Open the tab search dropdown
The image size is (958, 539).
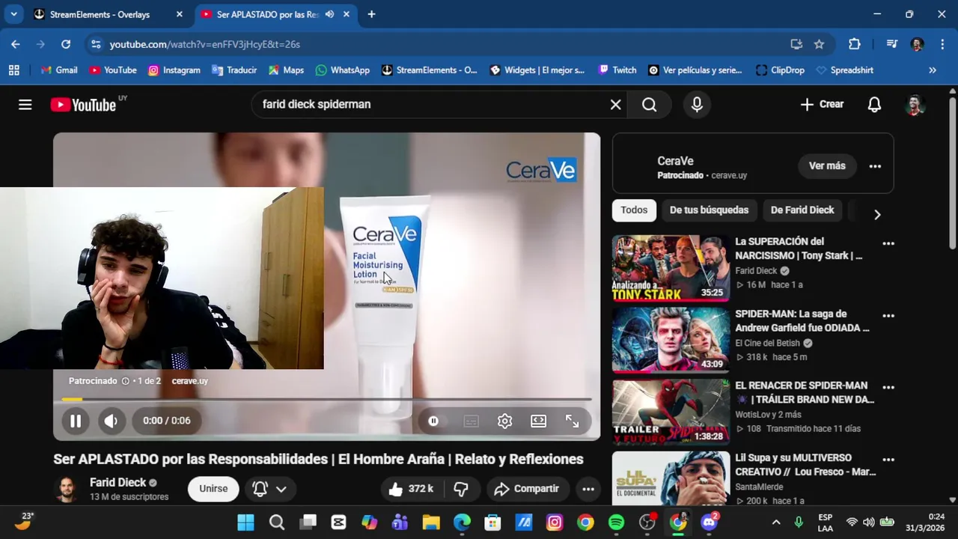[x=13, y=14]
